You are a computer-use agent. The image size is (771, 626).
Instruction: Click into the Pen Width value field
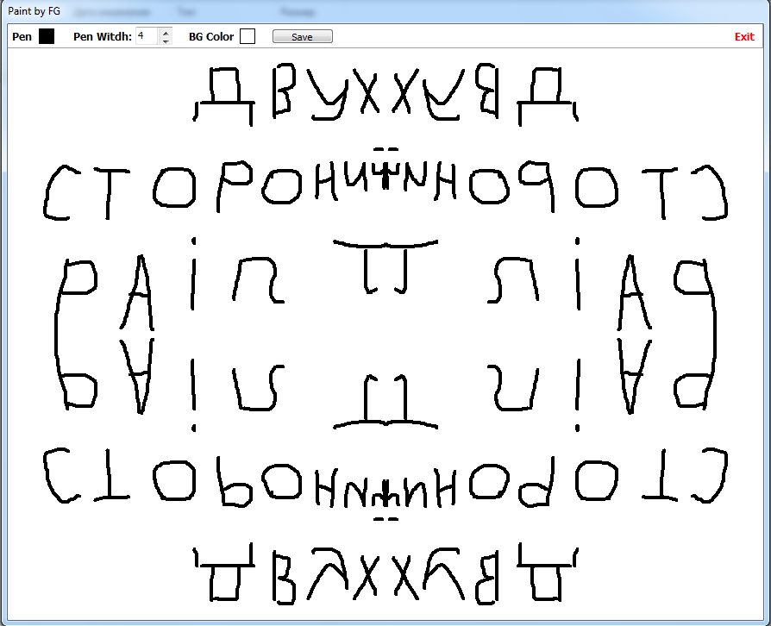tap(147, 36)
